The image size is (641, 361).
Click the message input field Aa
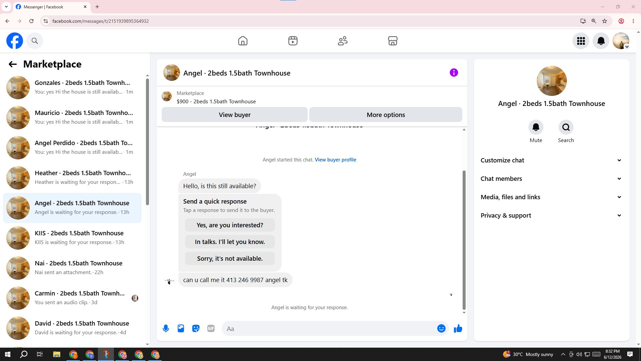click(x=329, y=329)
